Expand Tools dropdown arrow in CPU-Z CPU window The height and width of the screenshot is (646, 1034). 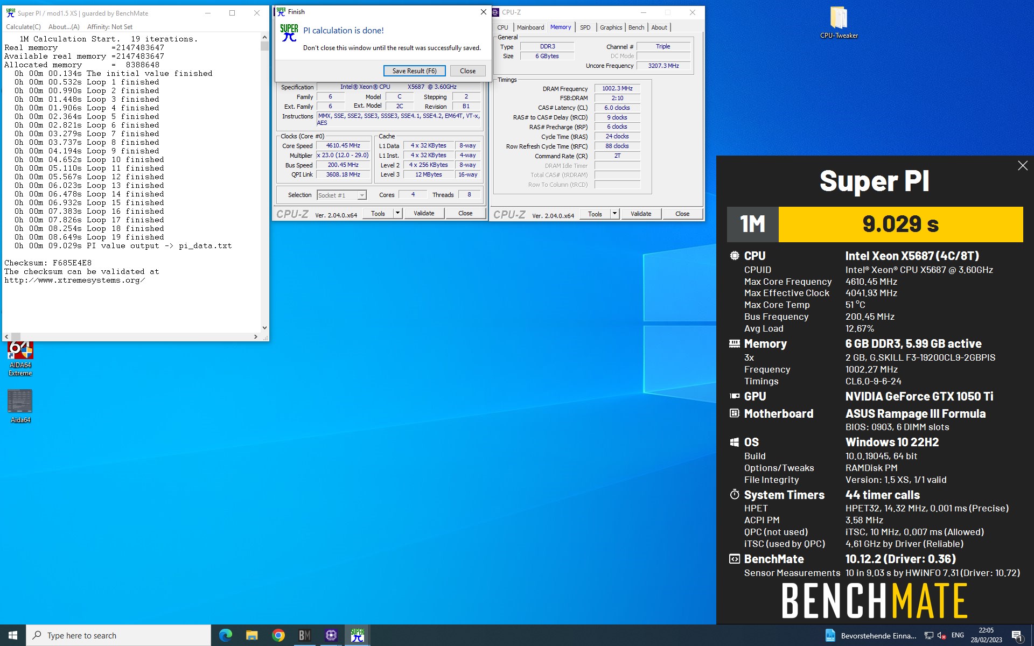(x=398, y=213)
